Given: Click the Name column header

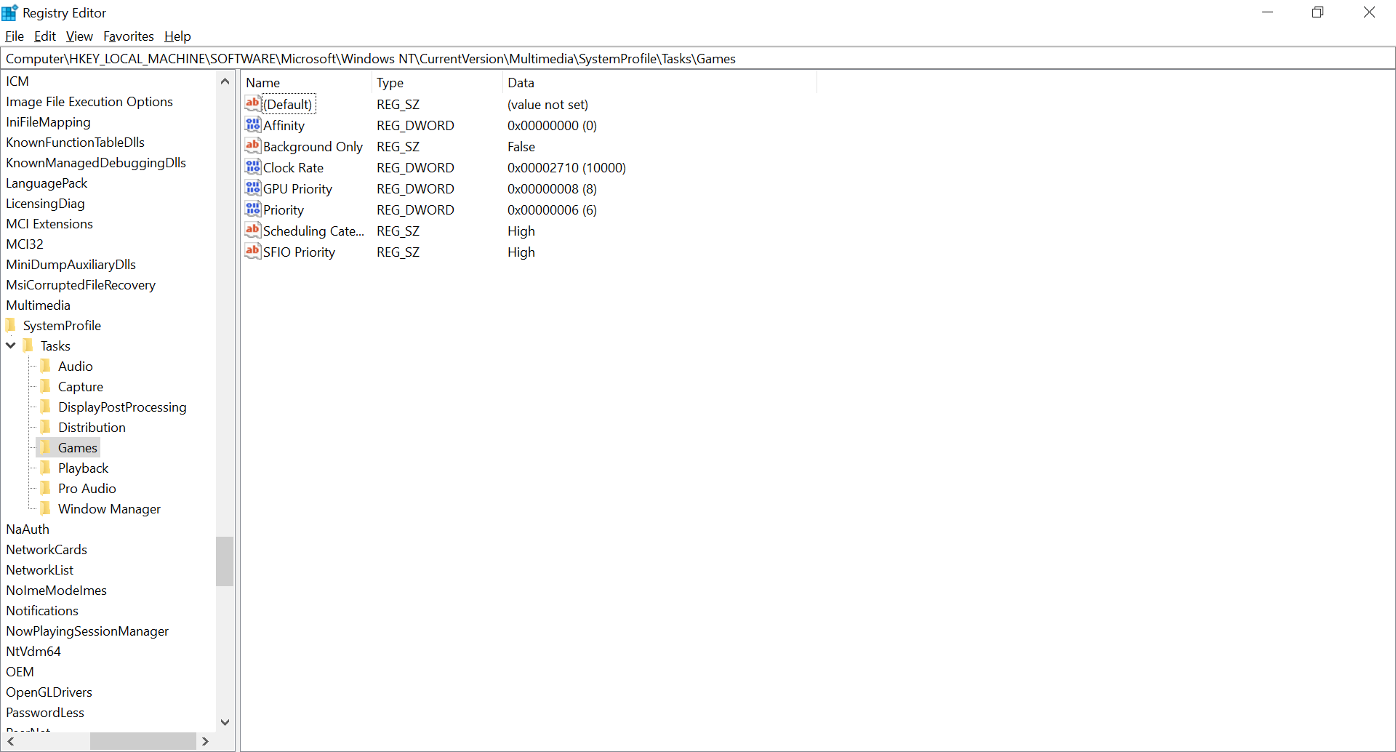Looking at the screenshot, I should click(x=263, y=82).
